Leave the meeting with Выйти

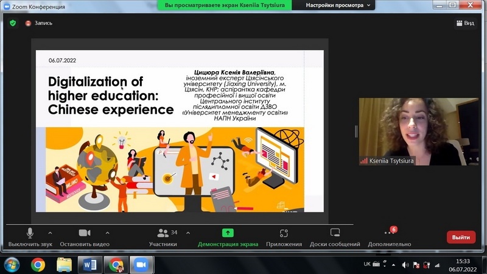click(x=461, y=237)
